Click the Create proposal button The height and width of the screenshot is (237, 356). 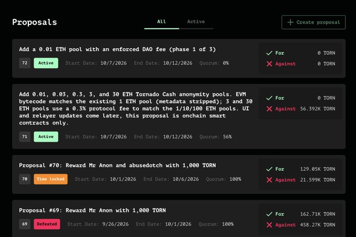(x=314, y=22)
